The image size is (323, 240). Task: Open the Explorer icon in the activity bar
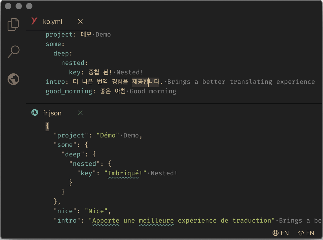click(x=13, y=24)
